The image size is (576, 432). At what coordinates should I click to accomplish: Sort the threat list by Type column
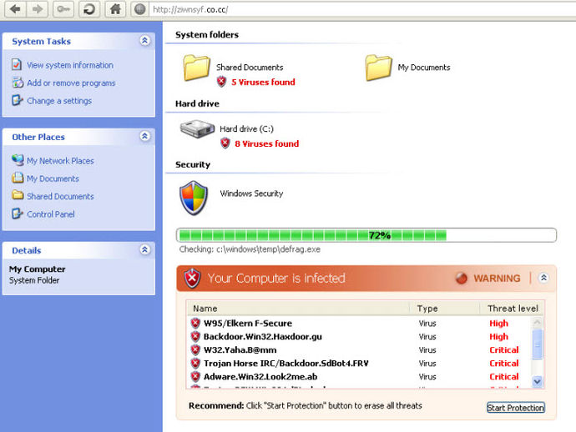[444, 309]
